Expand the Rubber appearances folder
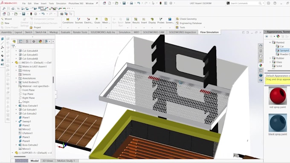 [x=270, y=58]
